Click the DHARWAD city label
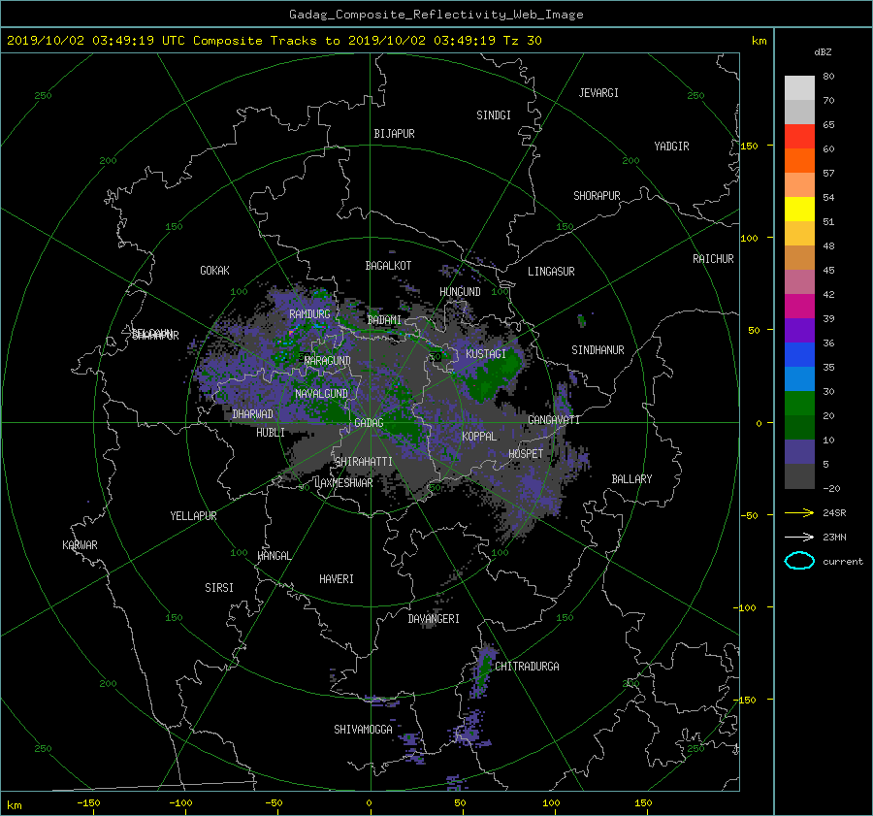This screenshot has width=873, height=816. coord(253,414)
